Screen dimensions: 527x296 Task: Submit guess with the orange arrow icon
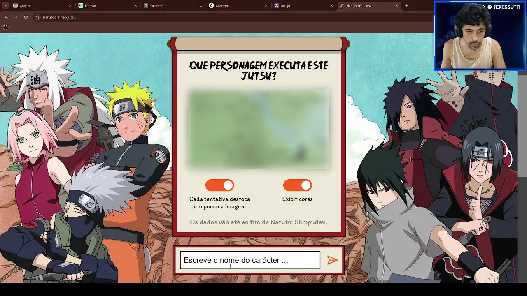click(x=332, y=260)
